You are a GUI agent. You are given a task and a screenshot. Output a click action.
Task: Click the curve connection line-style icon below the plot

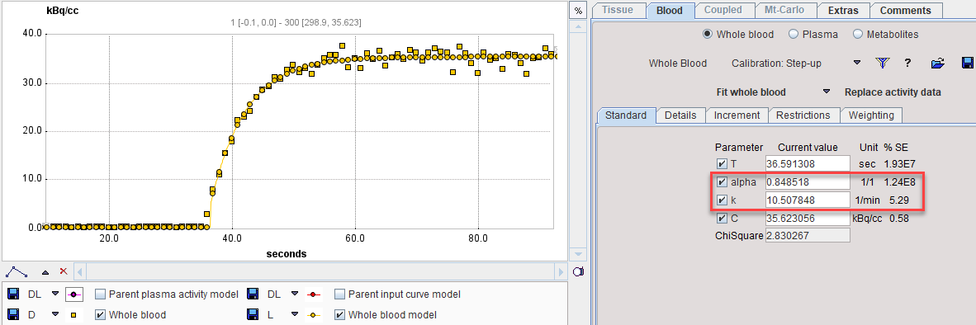pos(17,271)
